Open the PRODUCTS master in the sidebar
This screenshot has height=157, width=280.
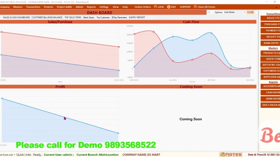[270, 53]
